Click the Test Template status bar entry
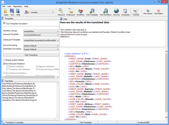The width and height of the screenshot is (169, 125). (x=86, y=122)
